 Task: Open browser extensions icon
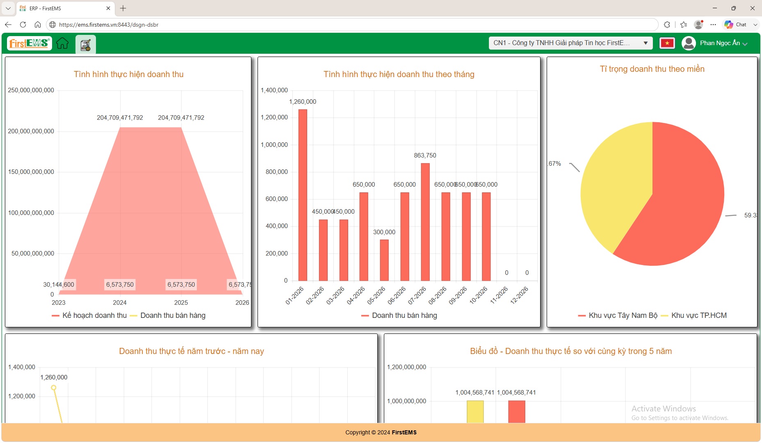click(667, 25)
